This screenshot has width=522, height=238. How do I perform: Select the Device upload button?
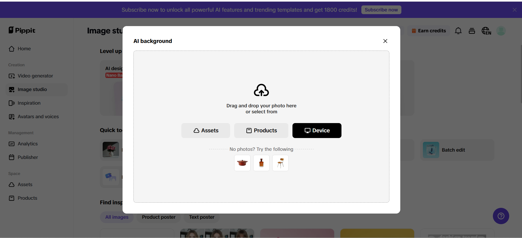[317, 130]
